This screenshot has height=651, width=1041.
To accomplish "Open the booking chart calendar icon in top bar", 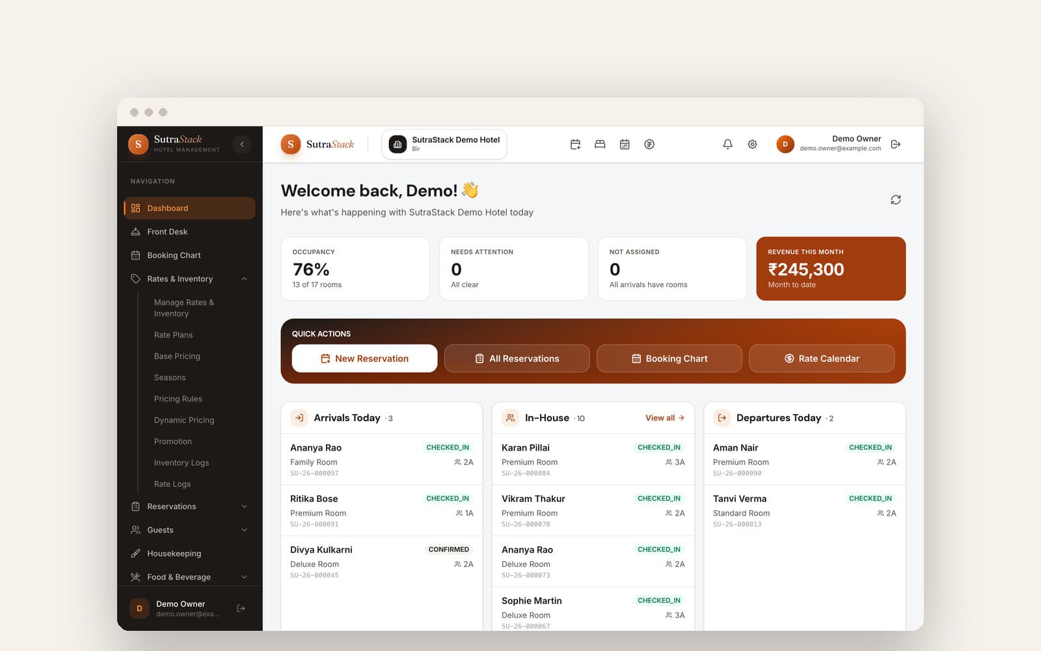I will coord(625,145).
